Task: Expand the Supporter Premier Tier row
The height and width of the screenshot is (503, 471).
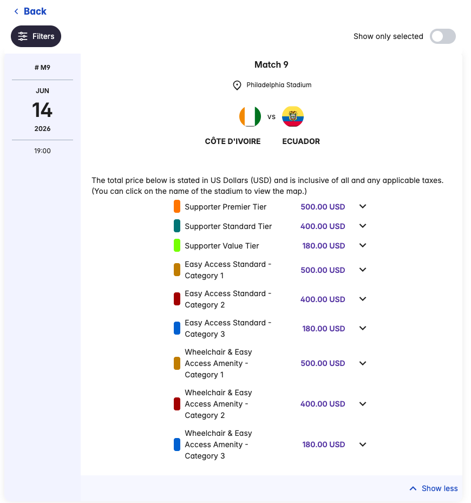Action: click(363, 206)
